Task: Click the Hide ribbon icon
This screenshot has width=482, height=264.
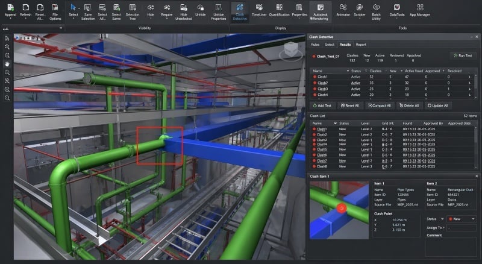Action: pos(151,7)
